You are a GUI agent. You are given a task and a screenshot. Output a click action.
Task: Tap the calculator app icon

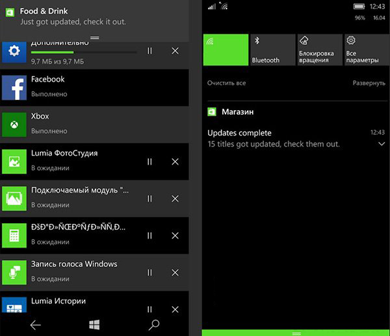coord(14,235)
